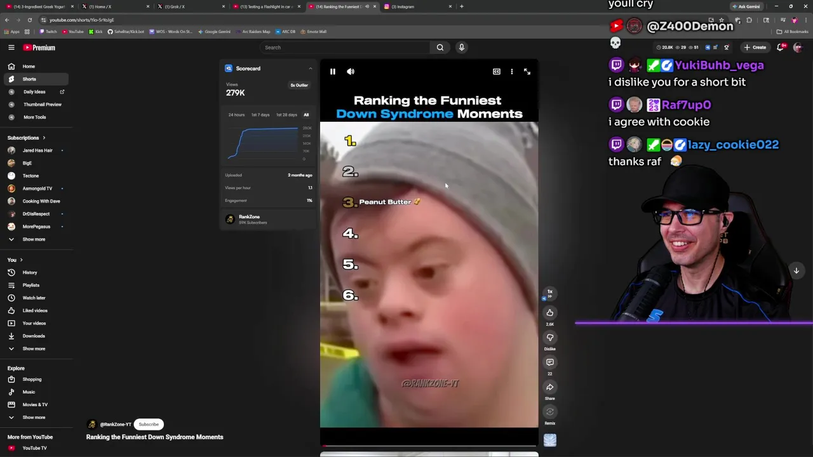
Task: Start voice search with the microphone icon
Action: 462,48
